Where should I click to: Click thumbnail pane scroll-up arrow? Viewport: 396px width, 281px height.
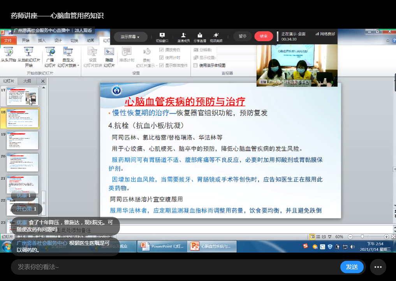pyautogui.click(x=44, y=88)
